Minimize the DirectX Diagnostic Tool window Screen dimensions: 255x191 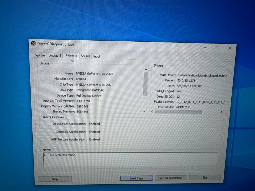tap(205, 47)
